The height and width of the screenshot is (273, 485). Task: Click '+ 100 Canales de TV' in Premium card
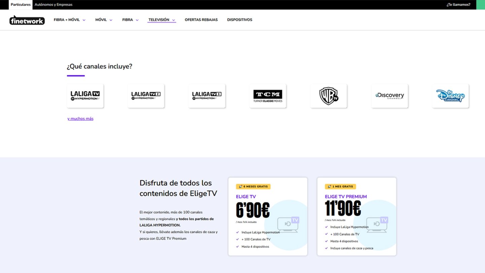tap(345, 234)
